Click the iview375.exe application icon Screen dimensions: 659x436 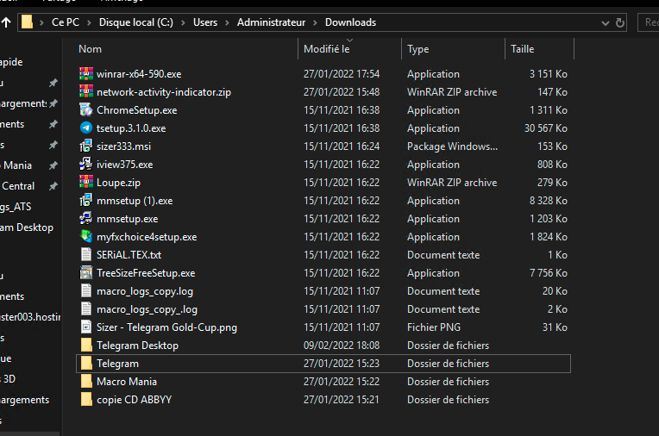point(86,165)
